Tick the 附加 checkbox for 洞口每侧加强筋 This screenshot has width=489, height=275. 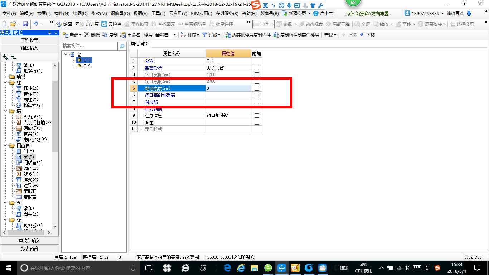[x=257, y=95]
